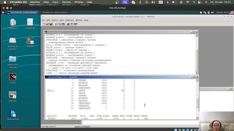Click the Cut scissors toolbar icon

(56, 24)
